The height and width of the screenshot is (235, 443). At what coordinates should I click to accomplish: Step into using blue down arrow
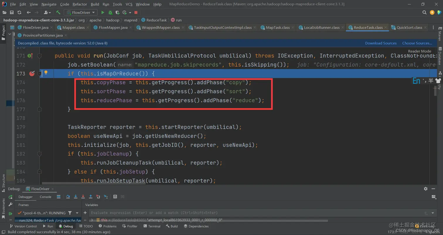click(76, 197)
